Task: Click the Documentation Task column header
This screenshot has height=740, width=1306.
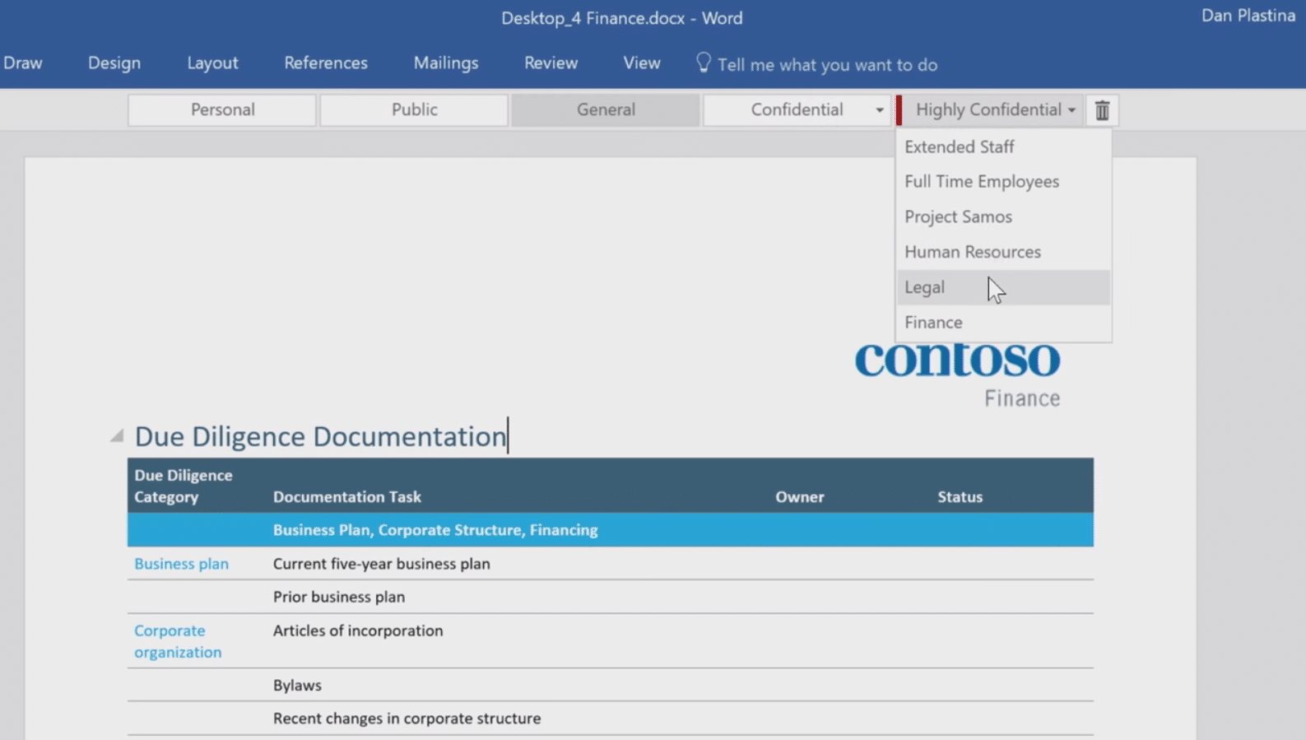Action: point(346,497)
